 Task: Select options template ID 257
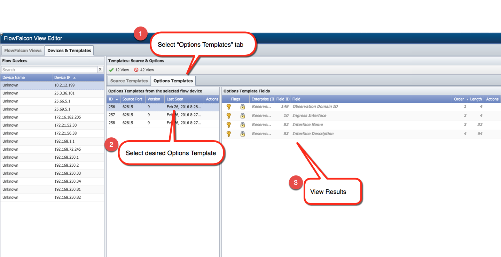click(163, 115)
